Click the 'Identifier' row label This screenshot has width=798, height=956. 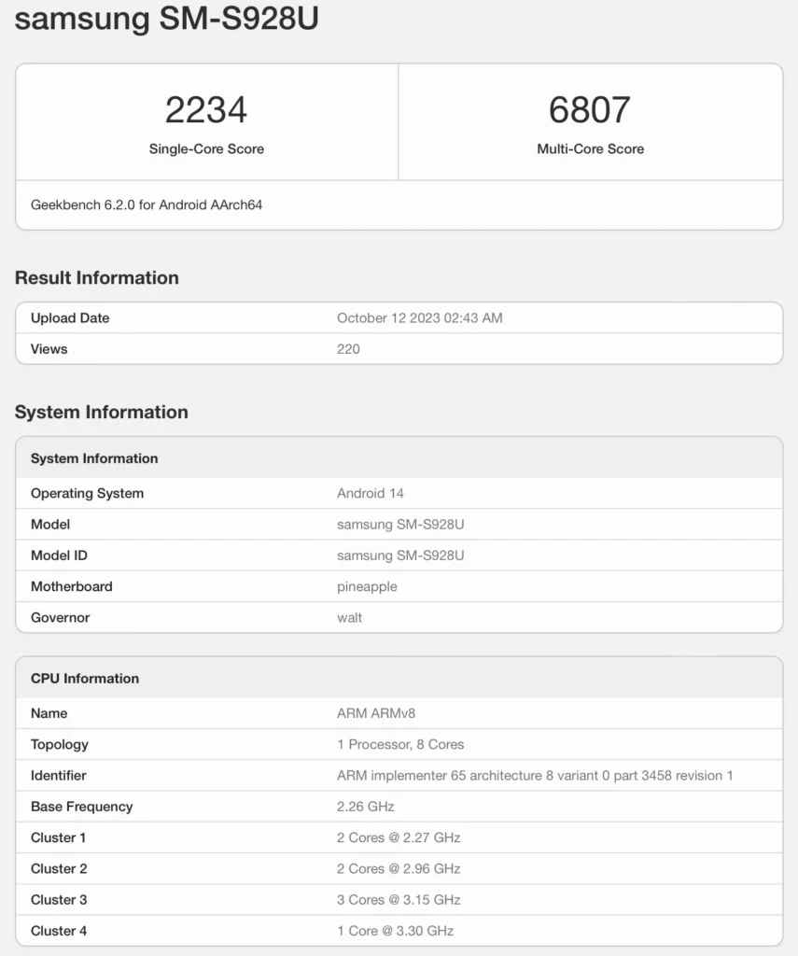[x=59, y=776]
